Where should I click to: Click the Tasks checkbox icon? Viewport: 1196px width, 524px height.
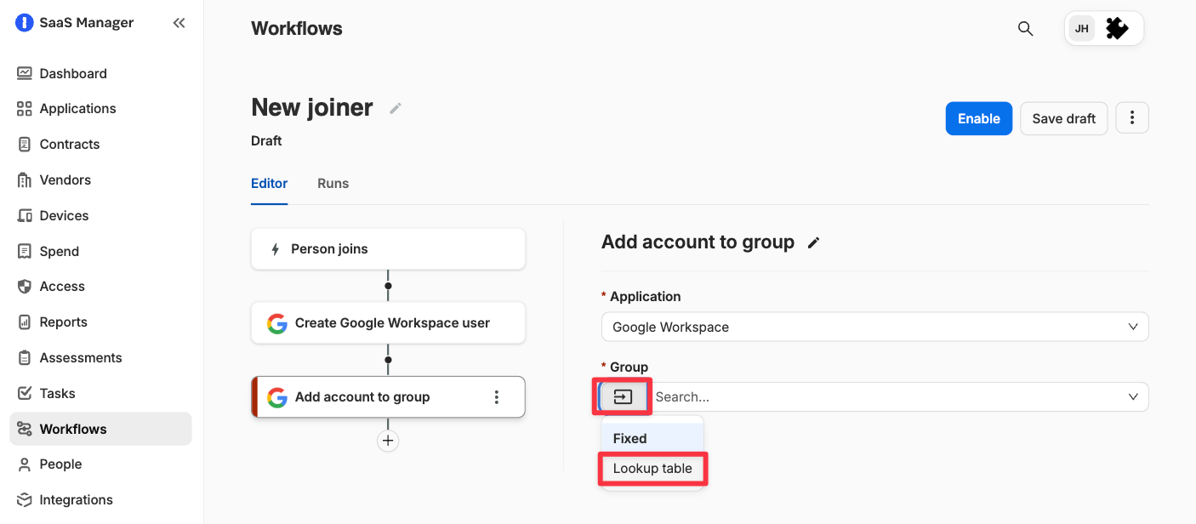25,393
